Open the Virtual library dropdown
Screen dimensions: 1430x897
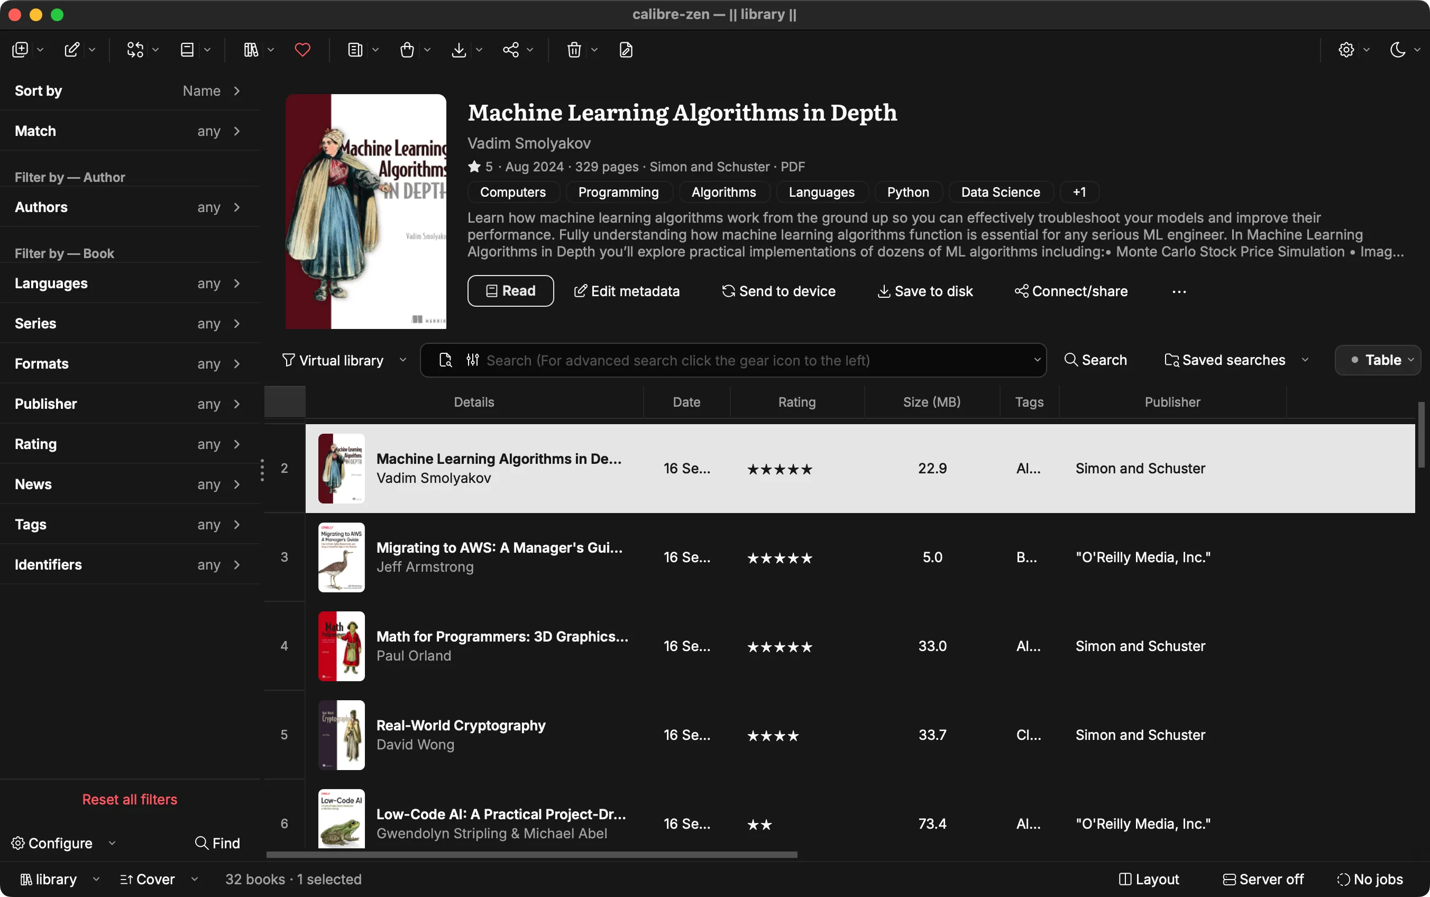tap(344, 360)
